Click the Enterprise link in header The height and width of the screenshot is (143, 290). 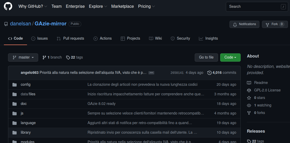(x=75, y=6)
